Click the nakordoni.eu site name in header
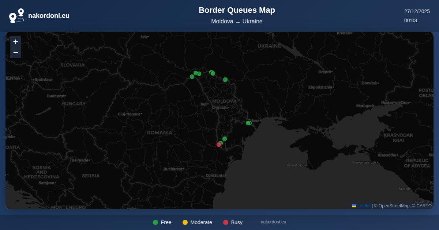 [x=49, y=16]
